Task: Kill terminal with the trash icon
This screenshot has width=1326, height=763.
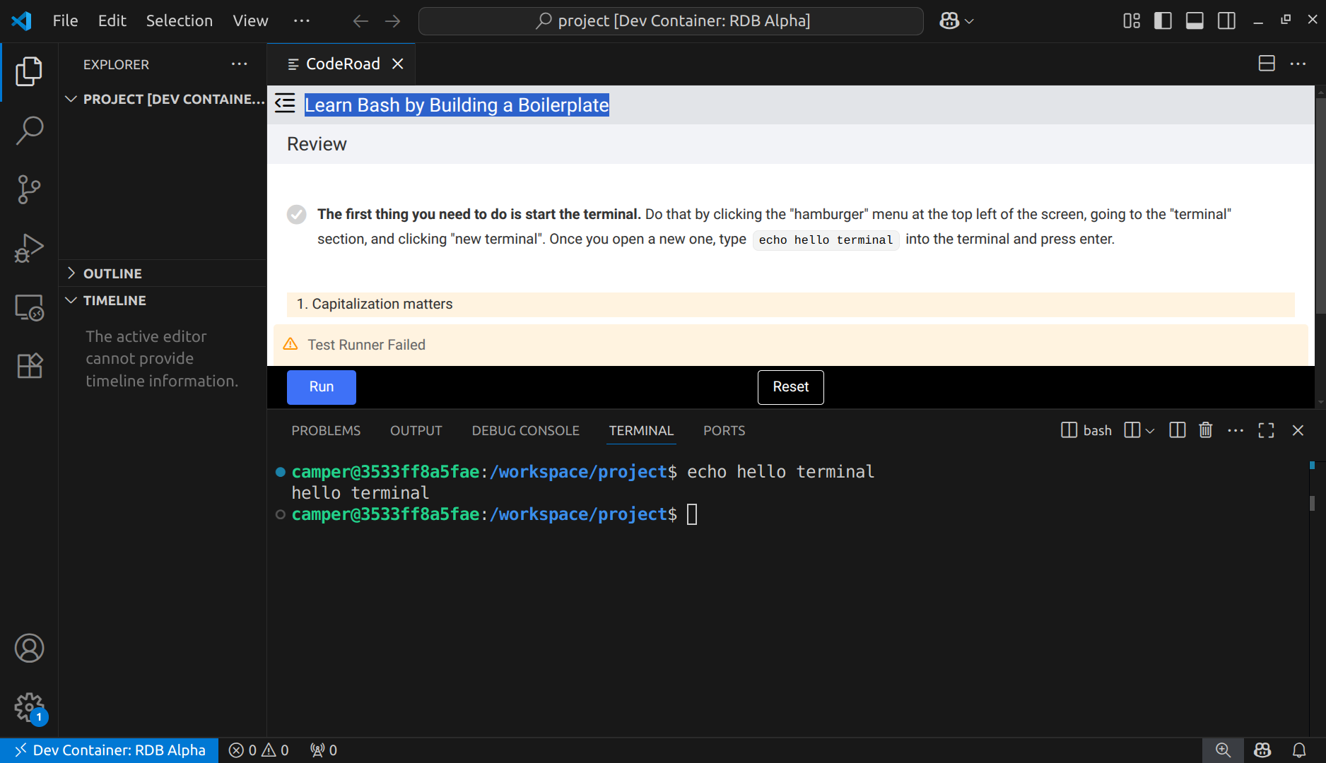Action: [1206, 430]
